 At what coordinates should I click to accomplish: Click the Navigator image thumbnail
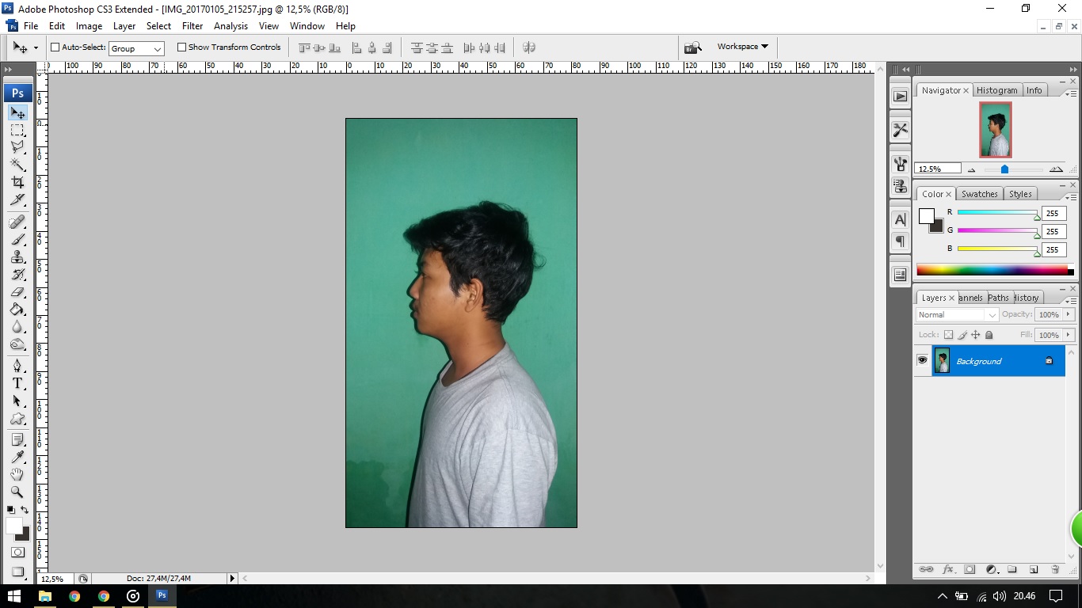[x=996, y=129]
